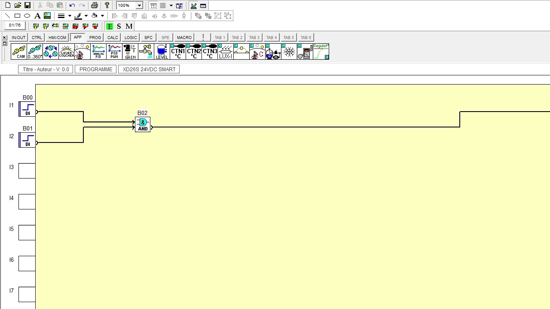
Task: Switch to Simulation mode (S)
Action: pos(119,26)
